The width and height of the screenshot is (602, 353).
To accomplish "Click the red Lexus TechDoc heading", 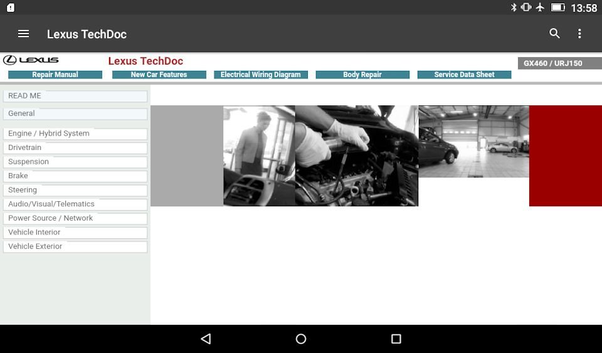I will point(145,61).
